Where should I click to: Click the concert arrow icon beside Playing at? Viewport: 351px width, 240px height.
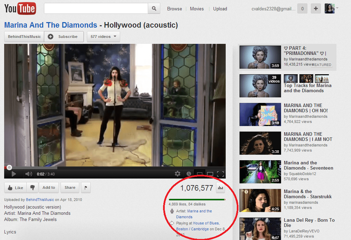click(x=172, y=223)
